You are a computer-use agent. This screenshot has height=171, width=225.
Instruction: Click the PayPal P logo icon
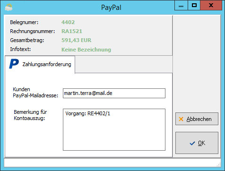pyautogui.click(x=14, y=64)
